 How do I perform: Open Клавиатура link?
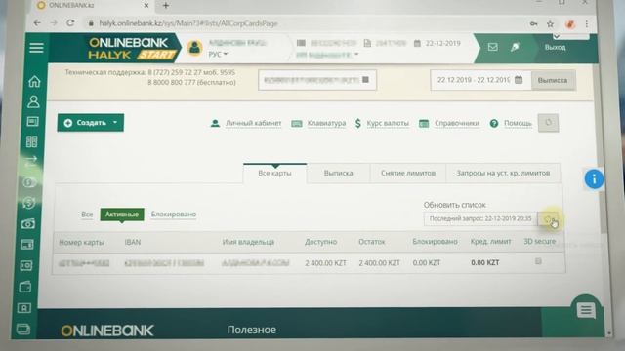click(326, 124)
